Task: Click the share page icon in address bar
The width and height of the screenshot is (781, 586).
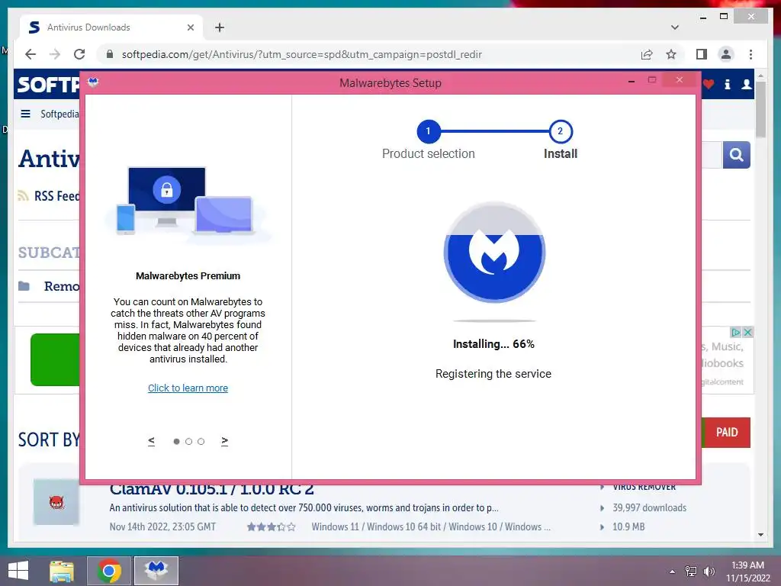Action: 647,54
